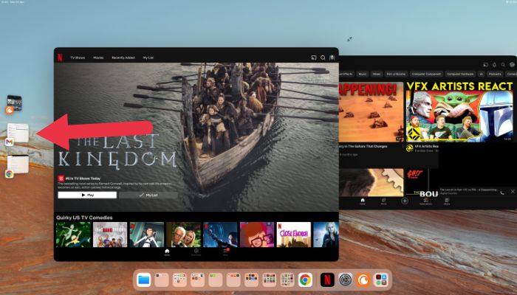Open Crunchyroll from the dock
The image size is (517, 295).
[363, 280]
